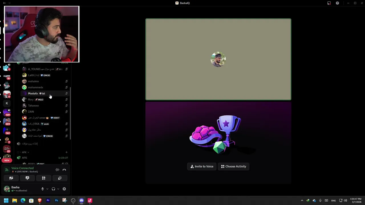Open the CLOUD server with 15 badge
Viewport: 365px width, 205px height.
pyautogui.click(x=7, y=76)
